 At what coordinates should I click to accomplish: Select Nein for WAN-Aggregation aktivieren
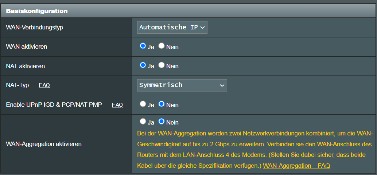(x=161, y=122)
